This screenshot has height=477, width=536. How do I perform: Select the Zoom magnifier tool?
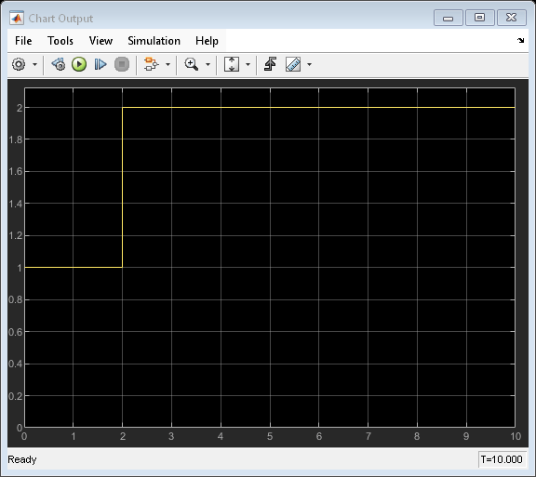coord(191,64)
